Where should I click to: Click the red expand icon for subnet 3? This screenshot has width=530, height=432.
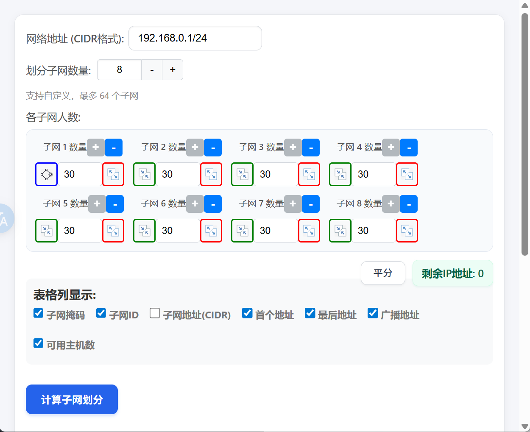click(x=309, y=174)
